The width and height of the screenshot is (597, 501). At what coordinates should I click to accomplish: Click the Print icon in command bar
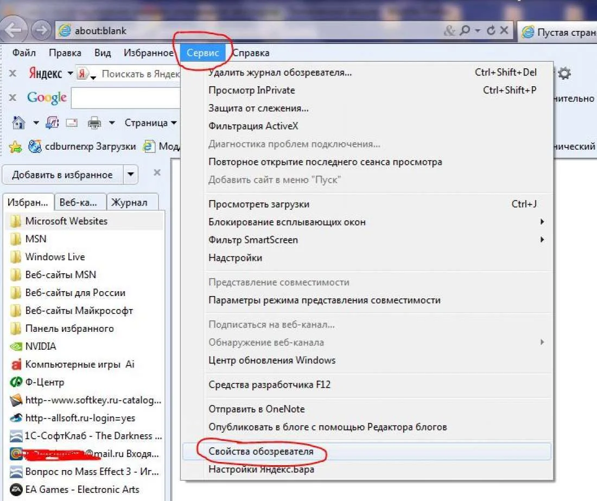coord(94,123)
